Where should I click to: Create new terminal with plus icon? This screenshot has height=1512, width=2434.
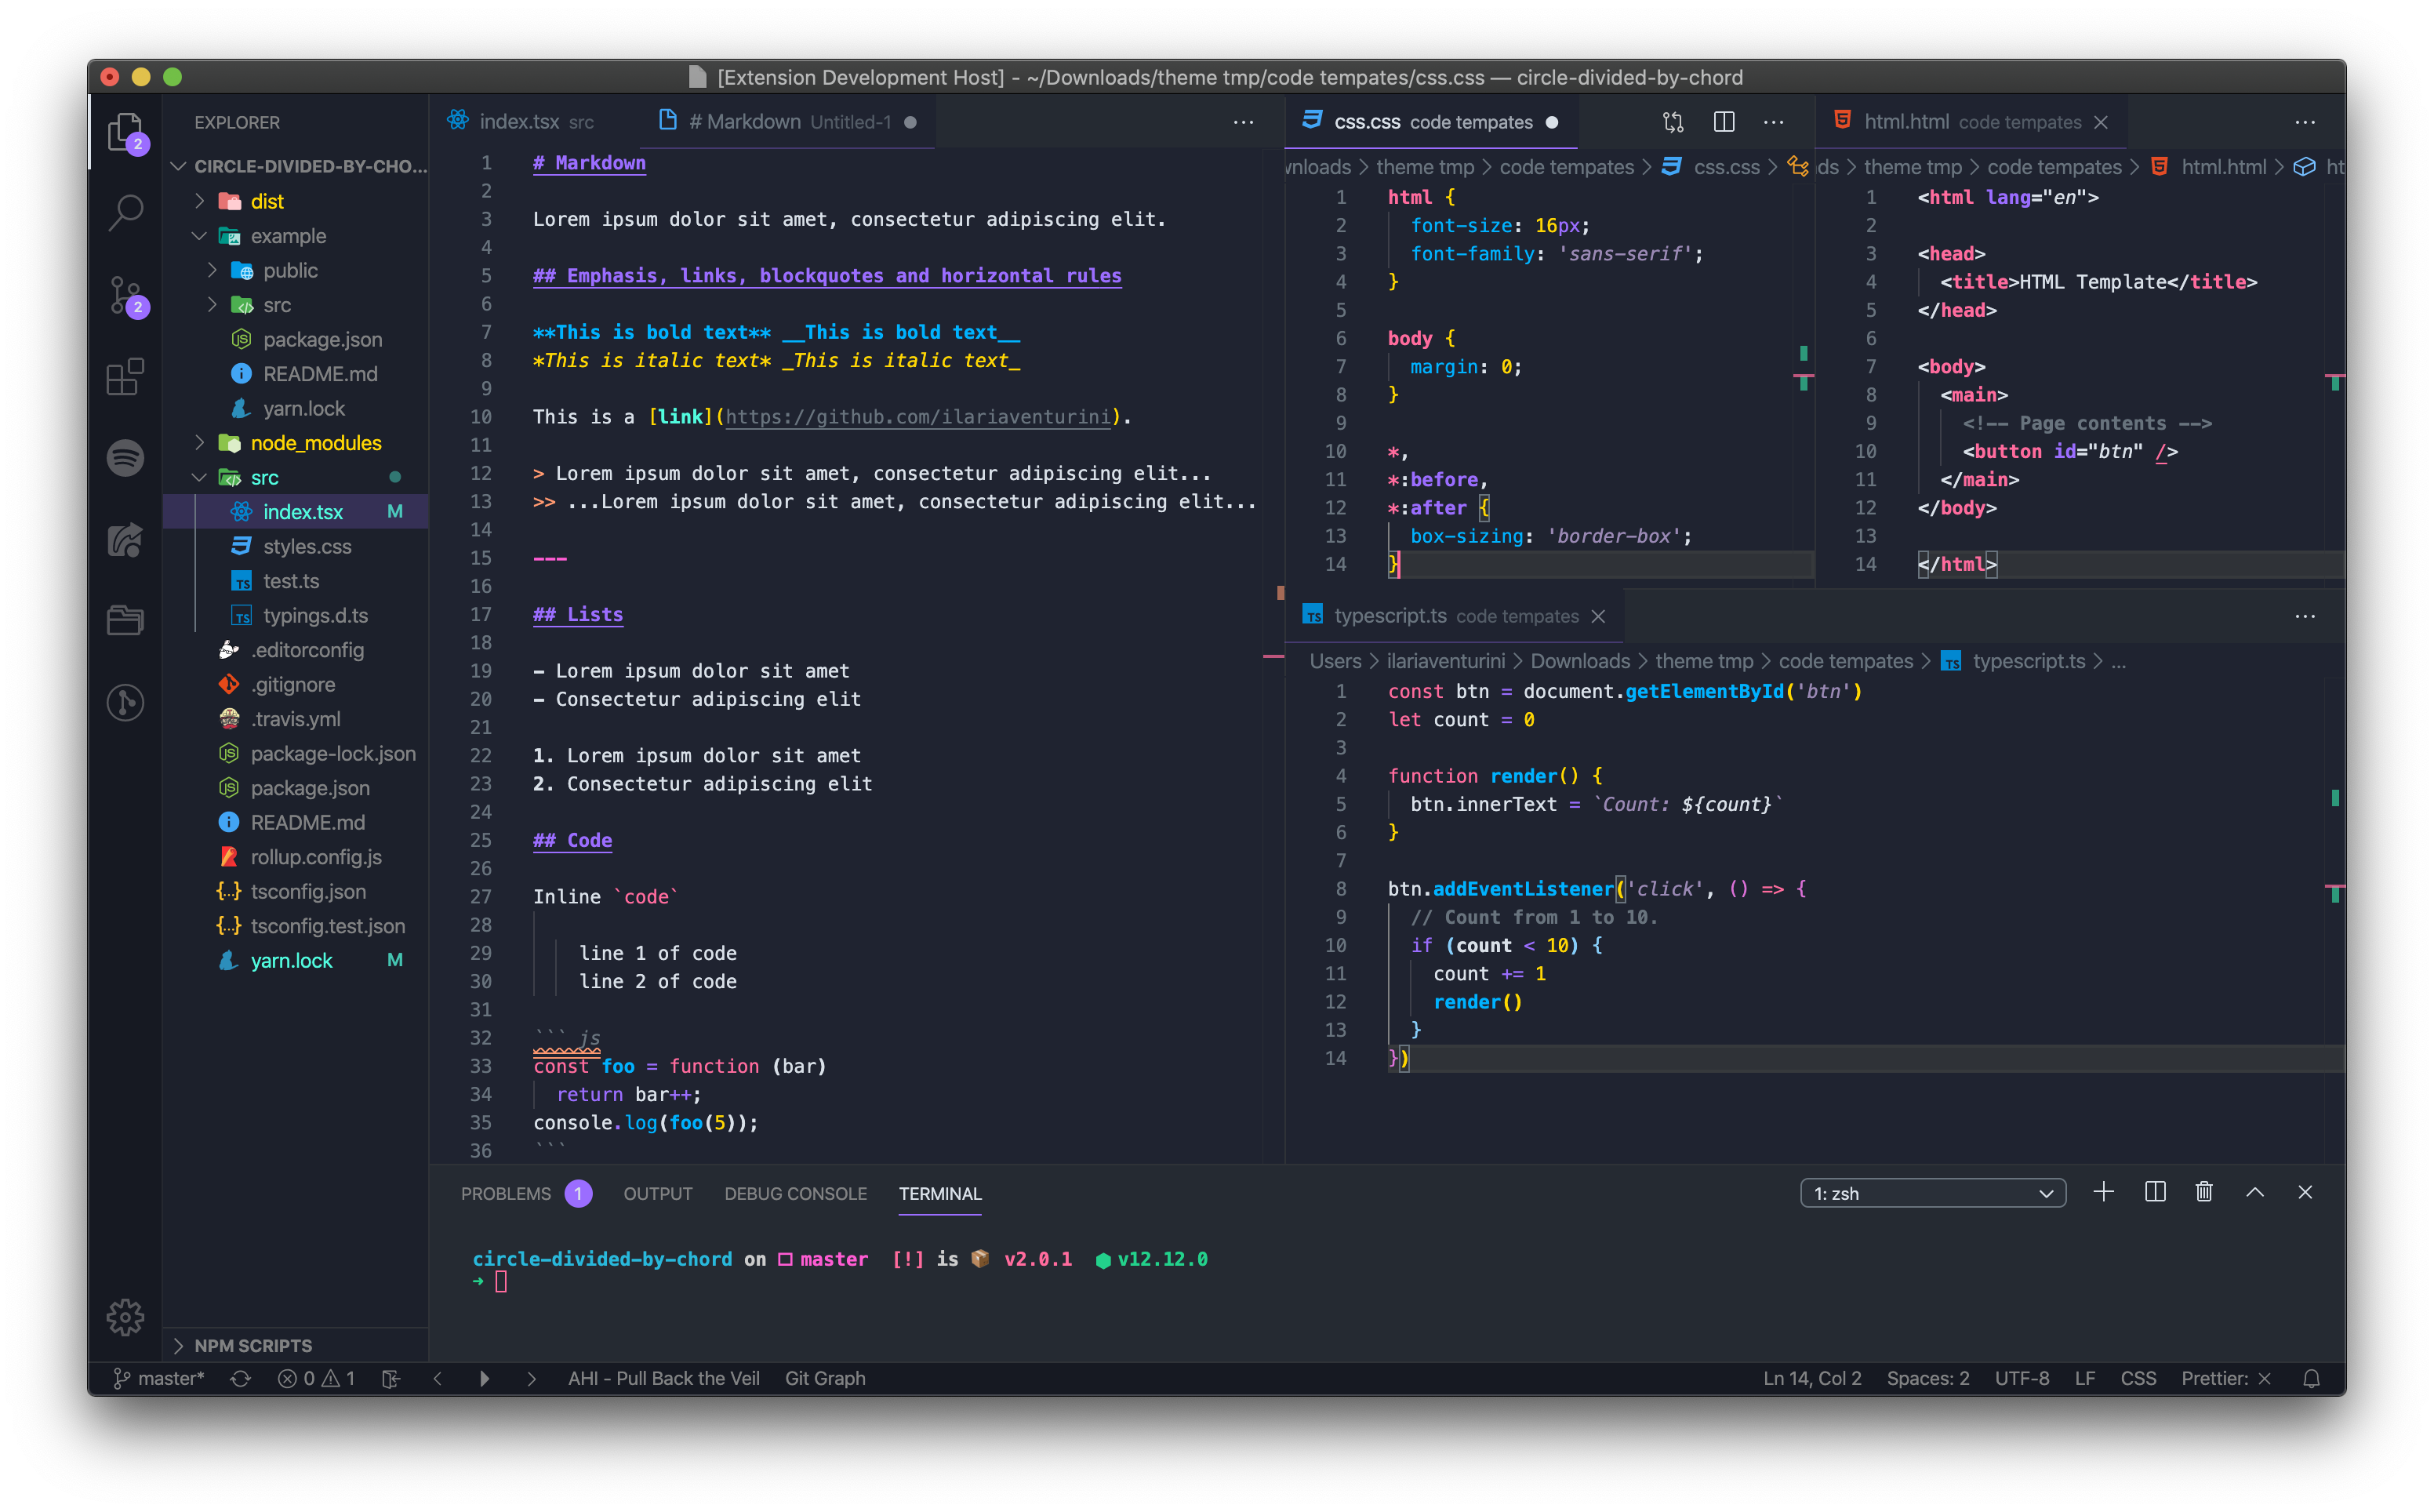(x=2103, y=1192)
